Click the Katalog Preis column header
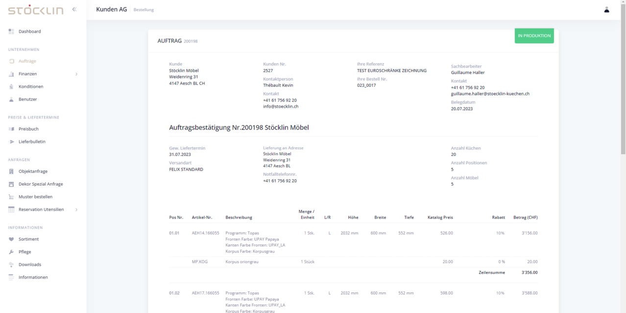This screenshot has width=626, height=313. [x=440, y=217]
